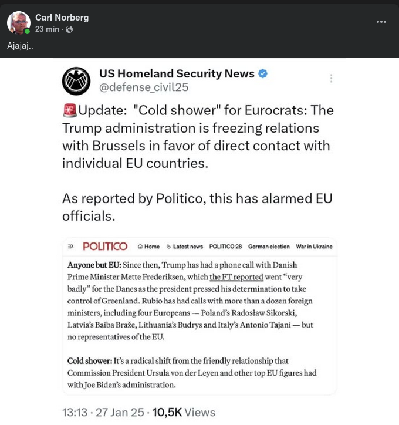
Task: Open Carl Norberg's profile picture
Action: [18, 22]
